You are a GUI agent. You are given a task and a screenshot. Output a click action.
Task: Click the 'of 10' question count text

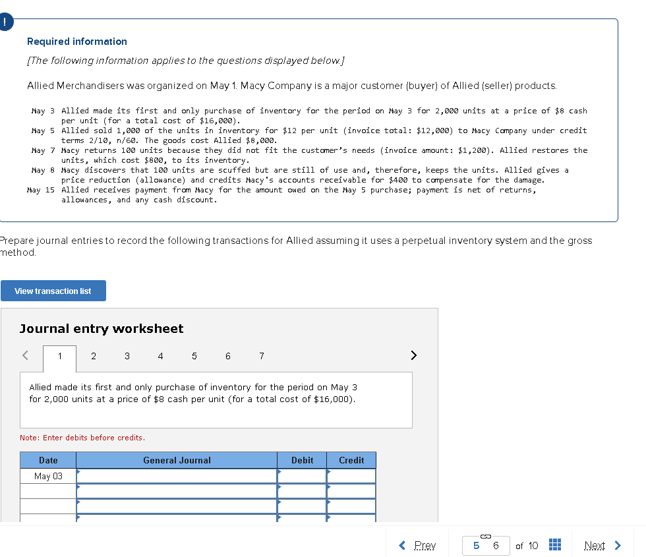click(x=527, y=546)
